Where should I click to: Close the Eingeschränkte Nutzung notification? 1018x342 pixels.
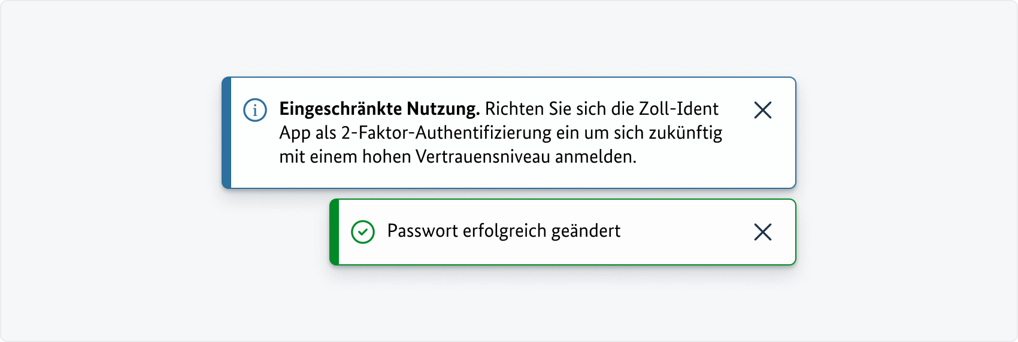pos(762,110)
